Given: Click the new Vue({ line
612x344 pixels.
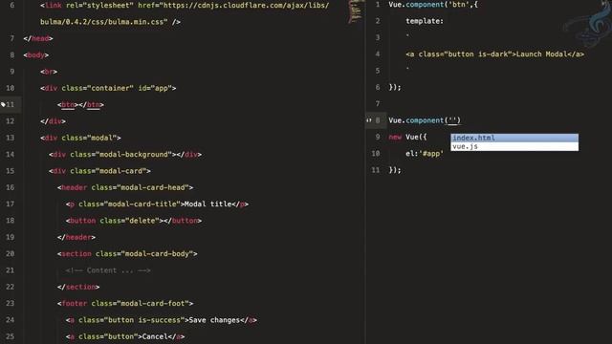Looking at the screenshot, I should [x=407, y=137].
